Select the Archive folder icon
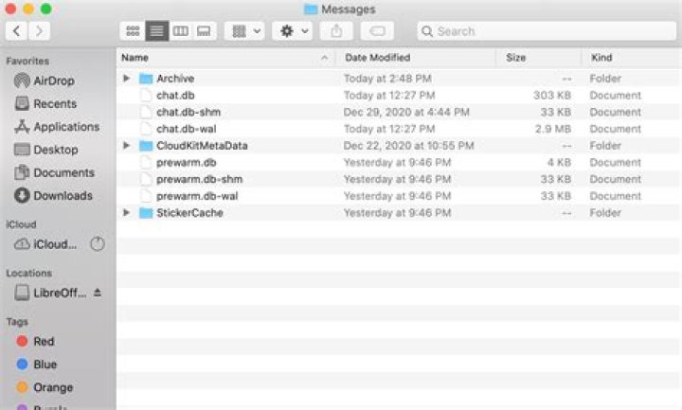The height and width of the screenshot is (410, 682). (x=146, y=79)
